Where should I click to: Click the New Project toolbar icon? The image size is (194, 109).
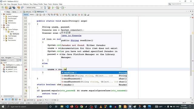6,8
